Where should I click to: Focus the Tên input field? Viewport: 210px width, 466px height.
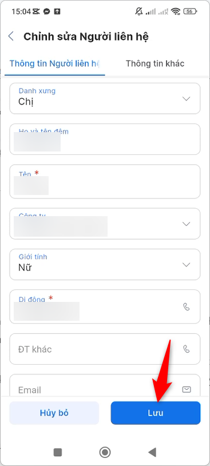[x=105, y=181]
